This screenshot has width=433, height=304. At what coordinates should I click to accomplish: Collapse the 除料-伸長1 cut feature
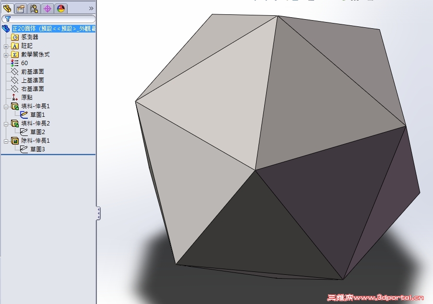coord(6,142)
